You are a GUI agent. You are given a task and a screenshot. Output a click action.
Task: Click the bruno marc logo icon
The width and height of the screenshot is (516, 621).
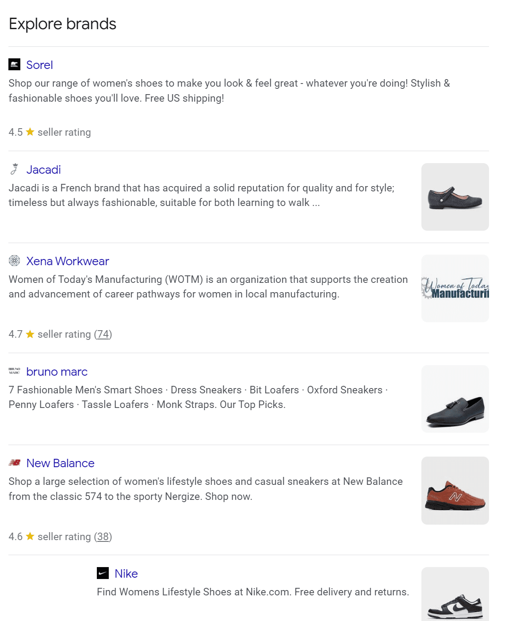[x=15, y=371]
